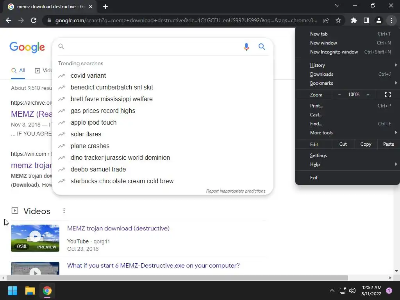Choose Find... from Chrome menu
The width and height of the screenshot is (400, 300).
point(347,124)
